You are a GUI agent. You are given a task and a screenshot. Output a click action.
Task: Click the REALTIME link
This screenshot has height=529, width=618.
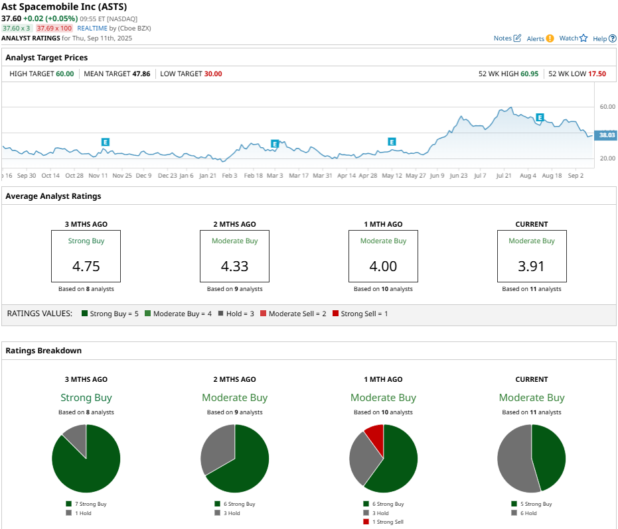click(92, 29)
